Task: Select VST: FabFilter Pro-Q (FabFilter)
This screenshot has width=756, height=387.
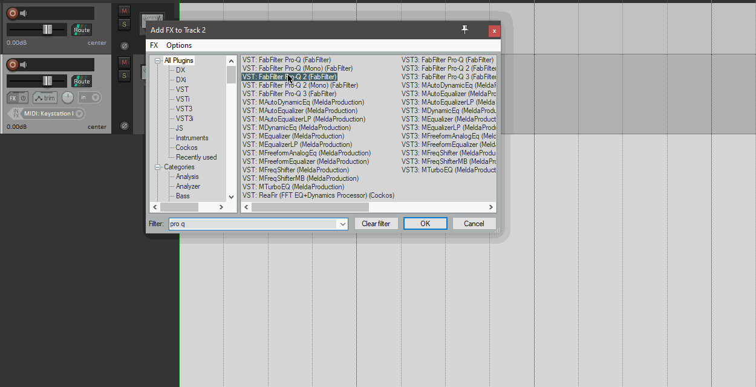Action: coord(287,60)
